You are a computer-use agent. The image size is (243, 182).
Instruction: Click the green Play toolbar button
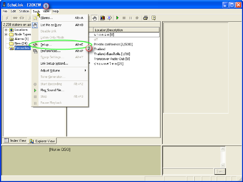pyautogui.click(x=117, y=18)
